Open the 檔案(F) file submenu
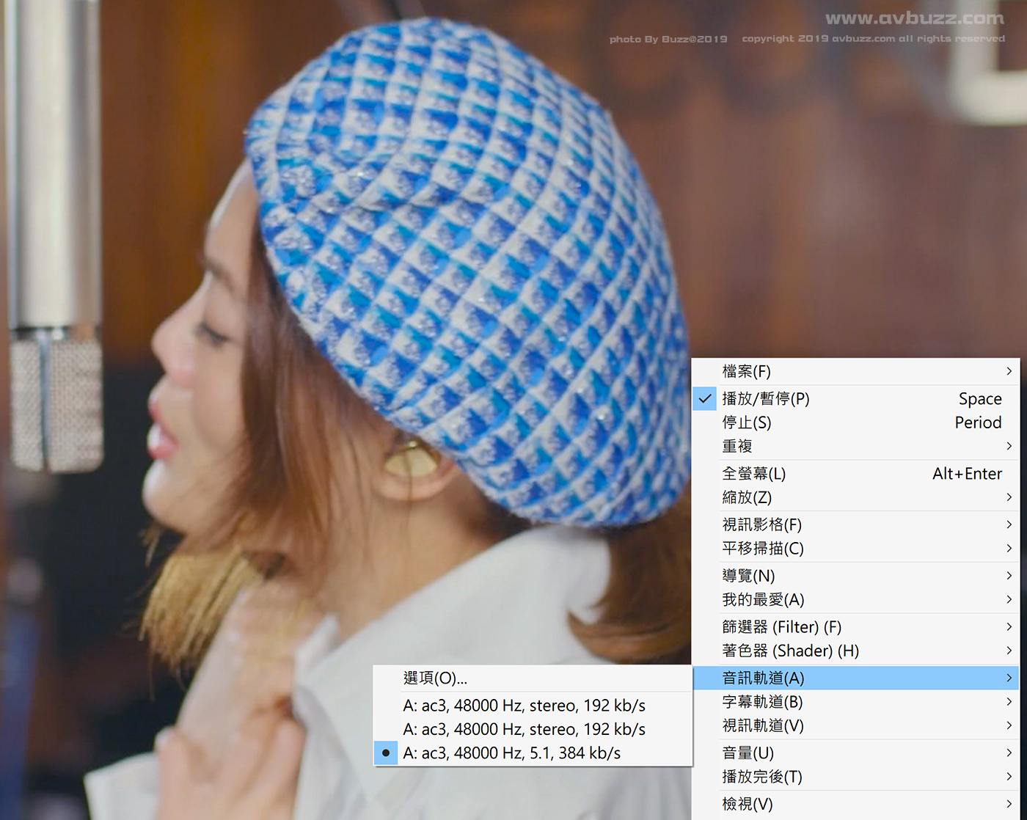1027x820 pixels. (x=746, y=372)
